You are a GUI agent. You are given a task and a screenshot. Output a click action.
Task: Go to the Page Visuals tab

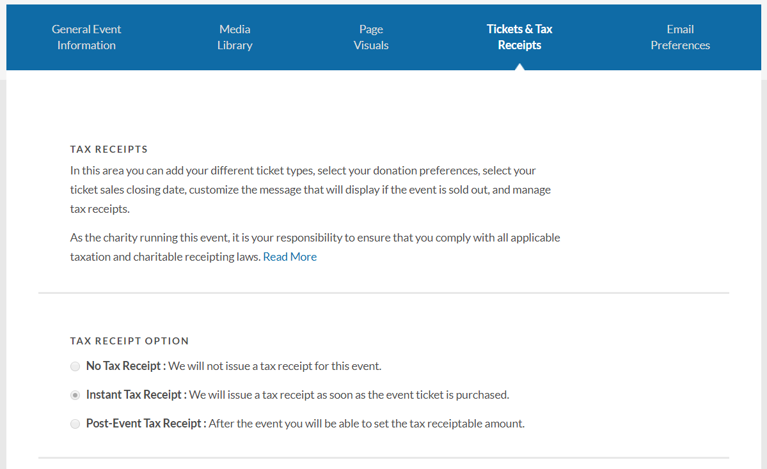pos(371,37)
